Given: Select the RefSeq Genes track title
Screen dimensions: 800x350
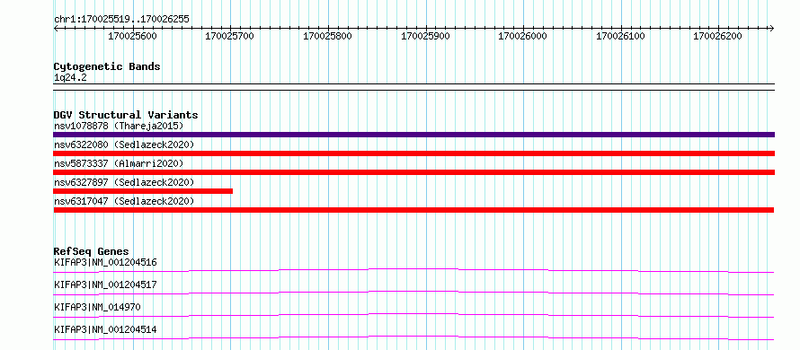Looking at the screenshot, I should (x=91, y=251).
